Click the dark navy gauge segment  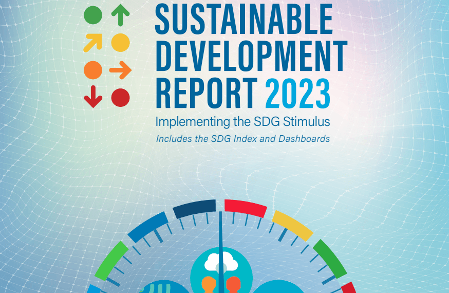click(194, 209)
